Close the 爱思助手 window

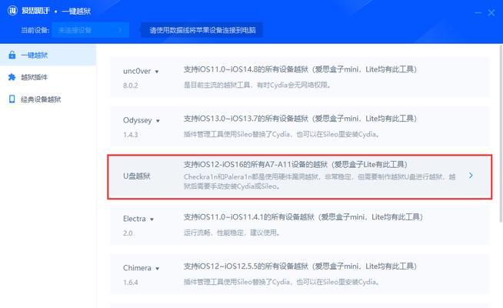[491, 13]
